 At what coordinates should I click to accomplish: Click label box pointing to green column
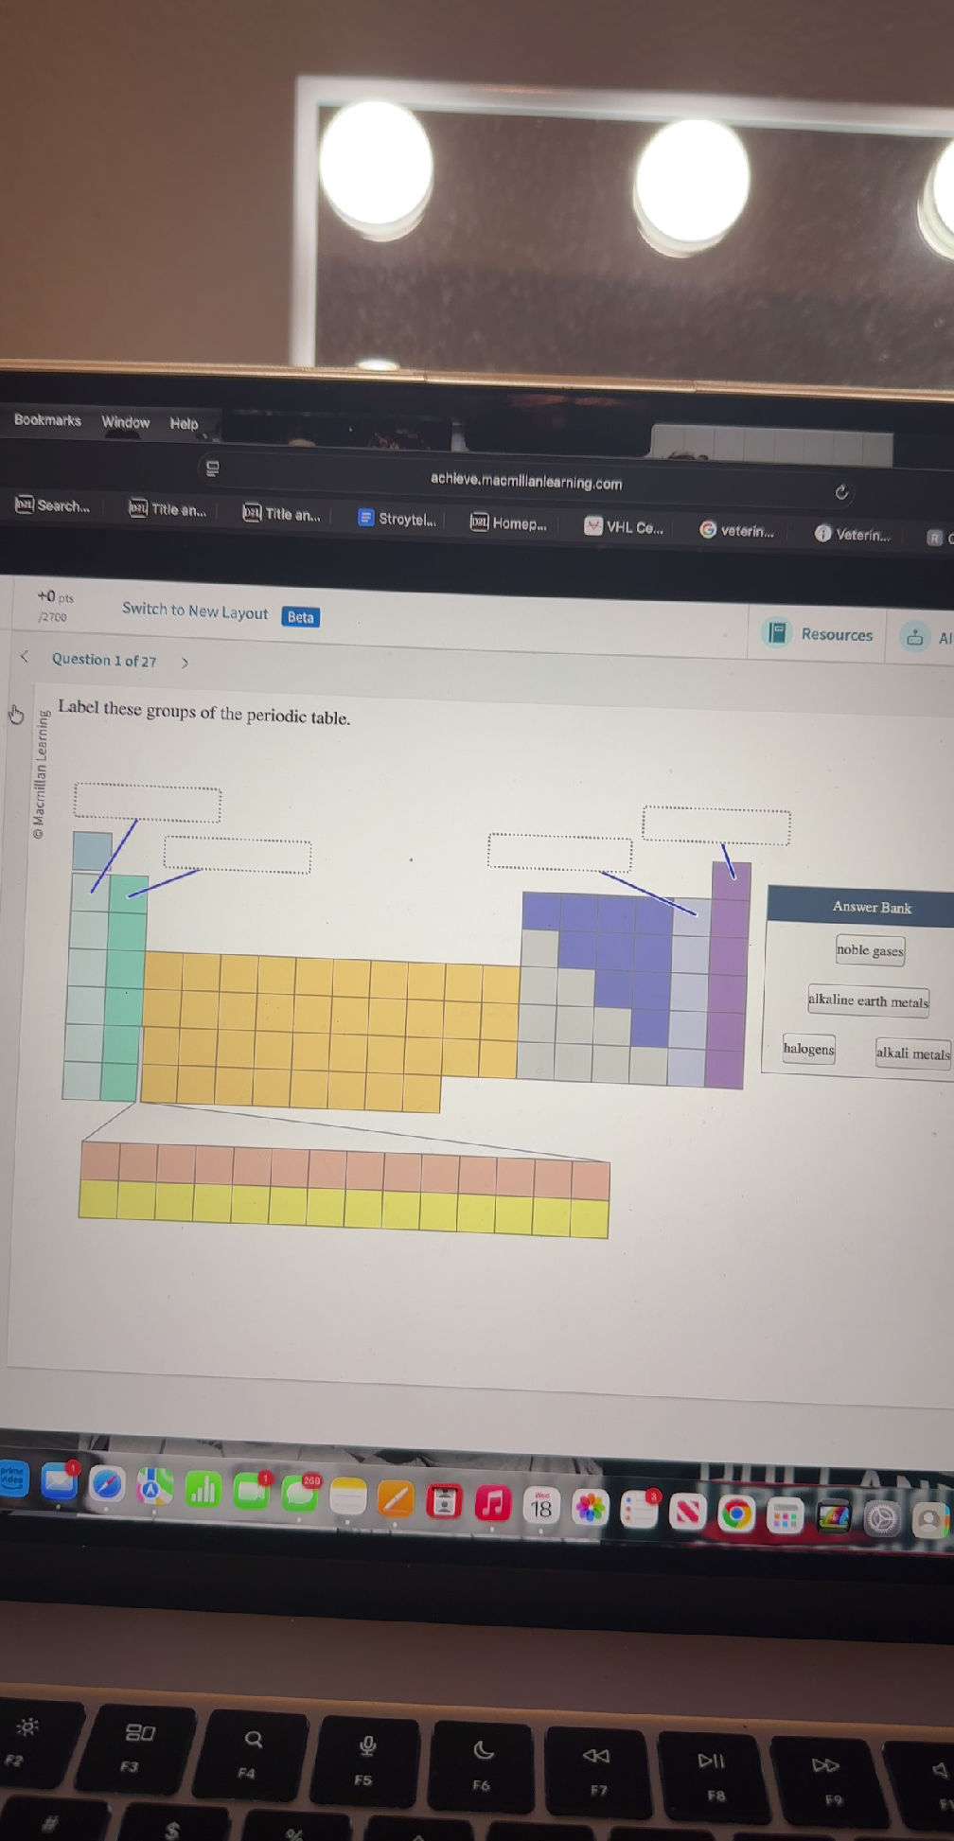pos(237,855)
